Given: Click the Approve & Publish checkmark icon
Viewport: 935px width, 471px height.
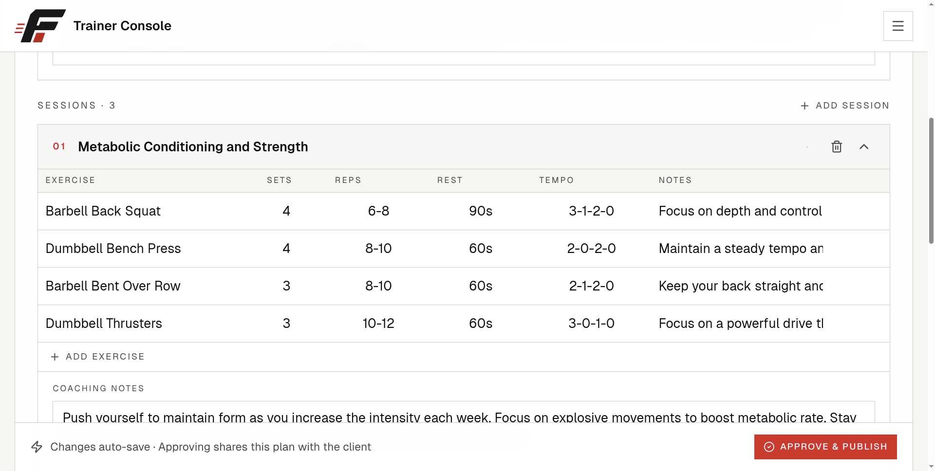Looking at the screenshot, I should [x=769, y=447].
